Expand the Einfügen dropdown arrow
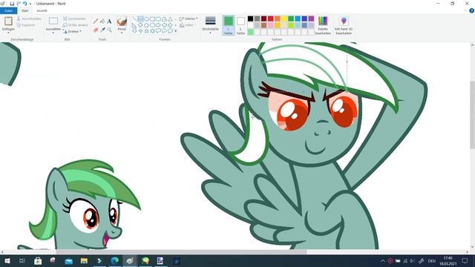This screenshot has width=475, height=267. click(x=8, y=33)
